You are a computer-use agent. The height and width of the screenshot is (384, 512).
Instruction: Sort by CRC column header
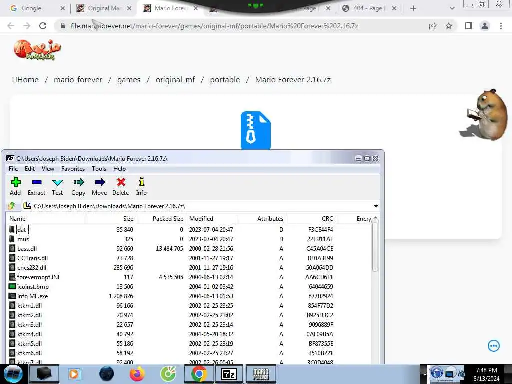click(312, 219)
